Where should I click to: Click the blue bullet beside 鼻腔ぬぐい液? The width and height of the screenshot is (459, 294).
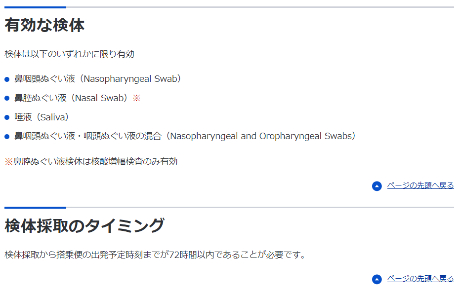7,99
